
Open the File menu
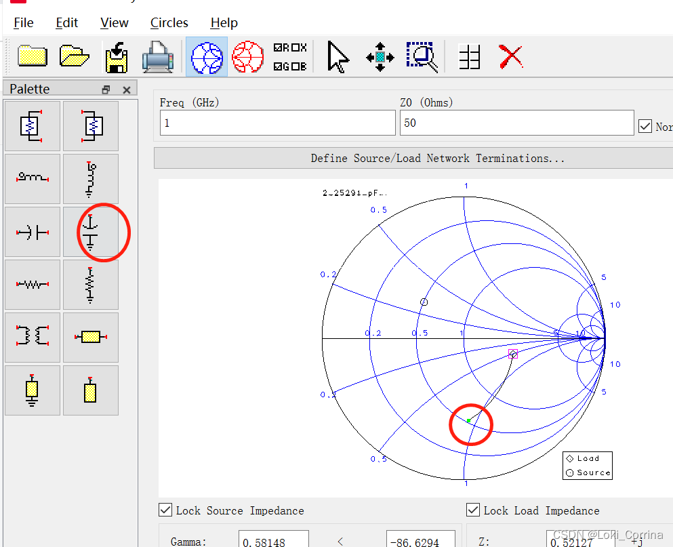[x=23, y=22]
